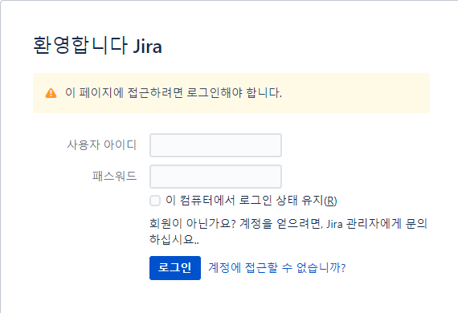The height and width of the screenshot is (313, 458).
Task: Select the 패스워드 field label
Action: click(x=114, y=176)
